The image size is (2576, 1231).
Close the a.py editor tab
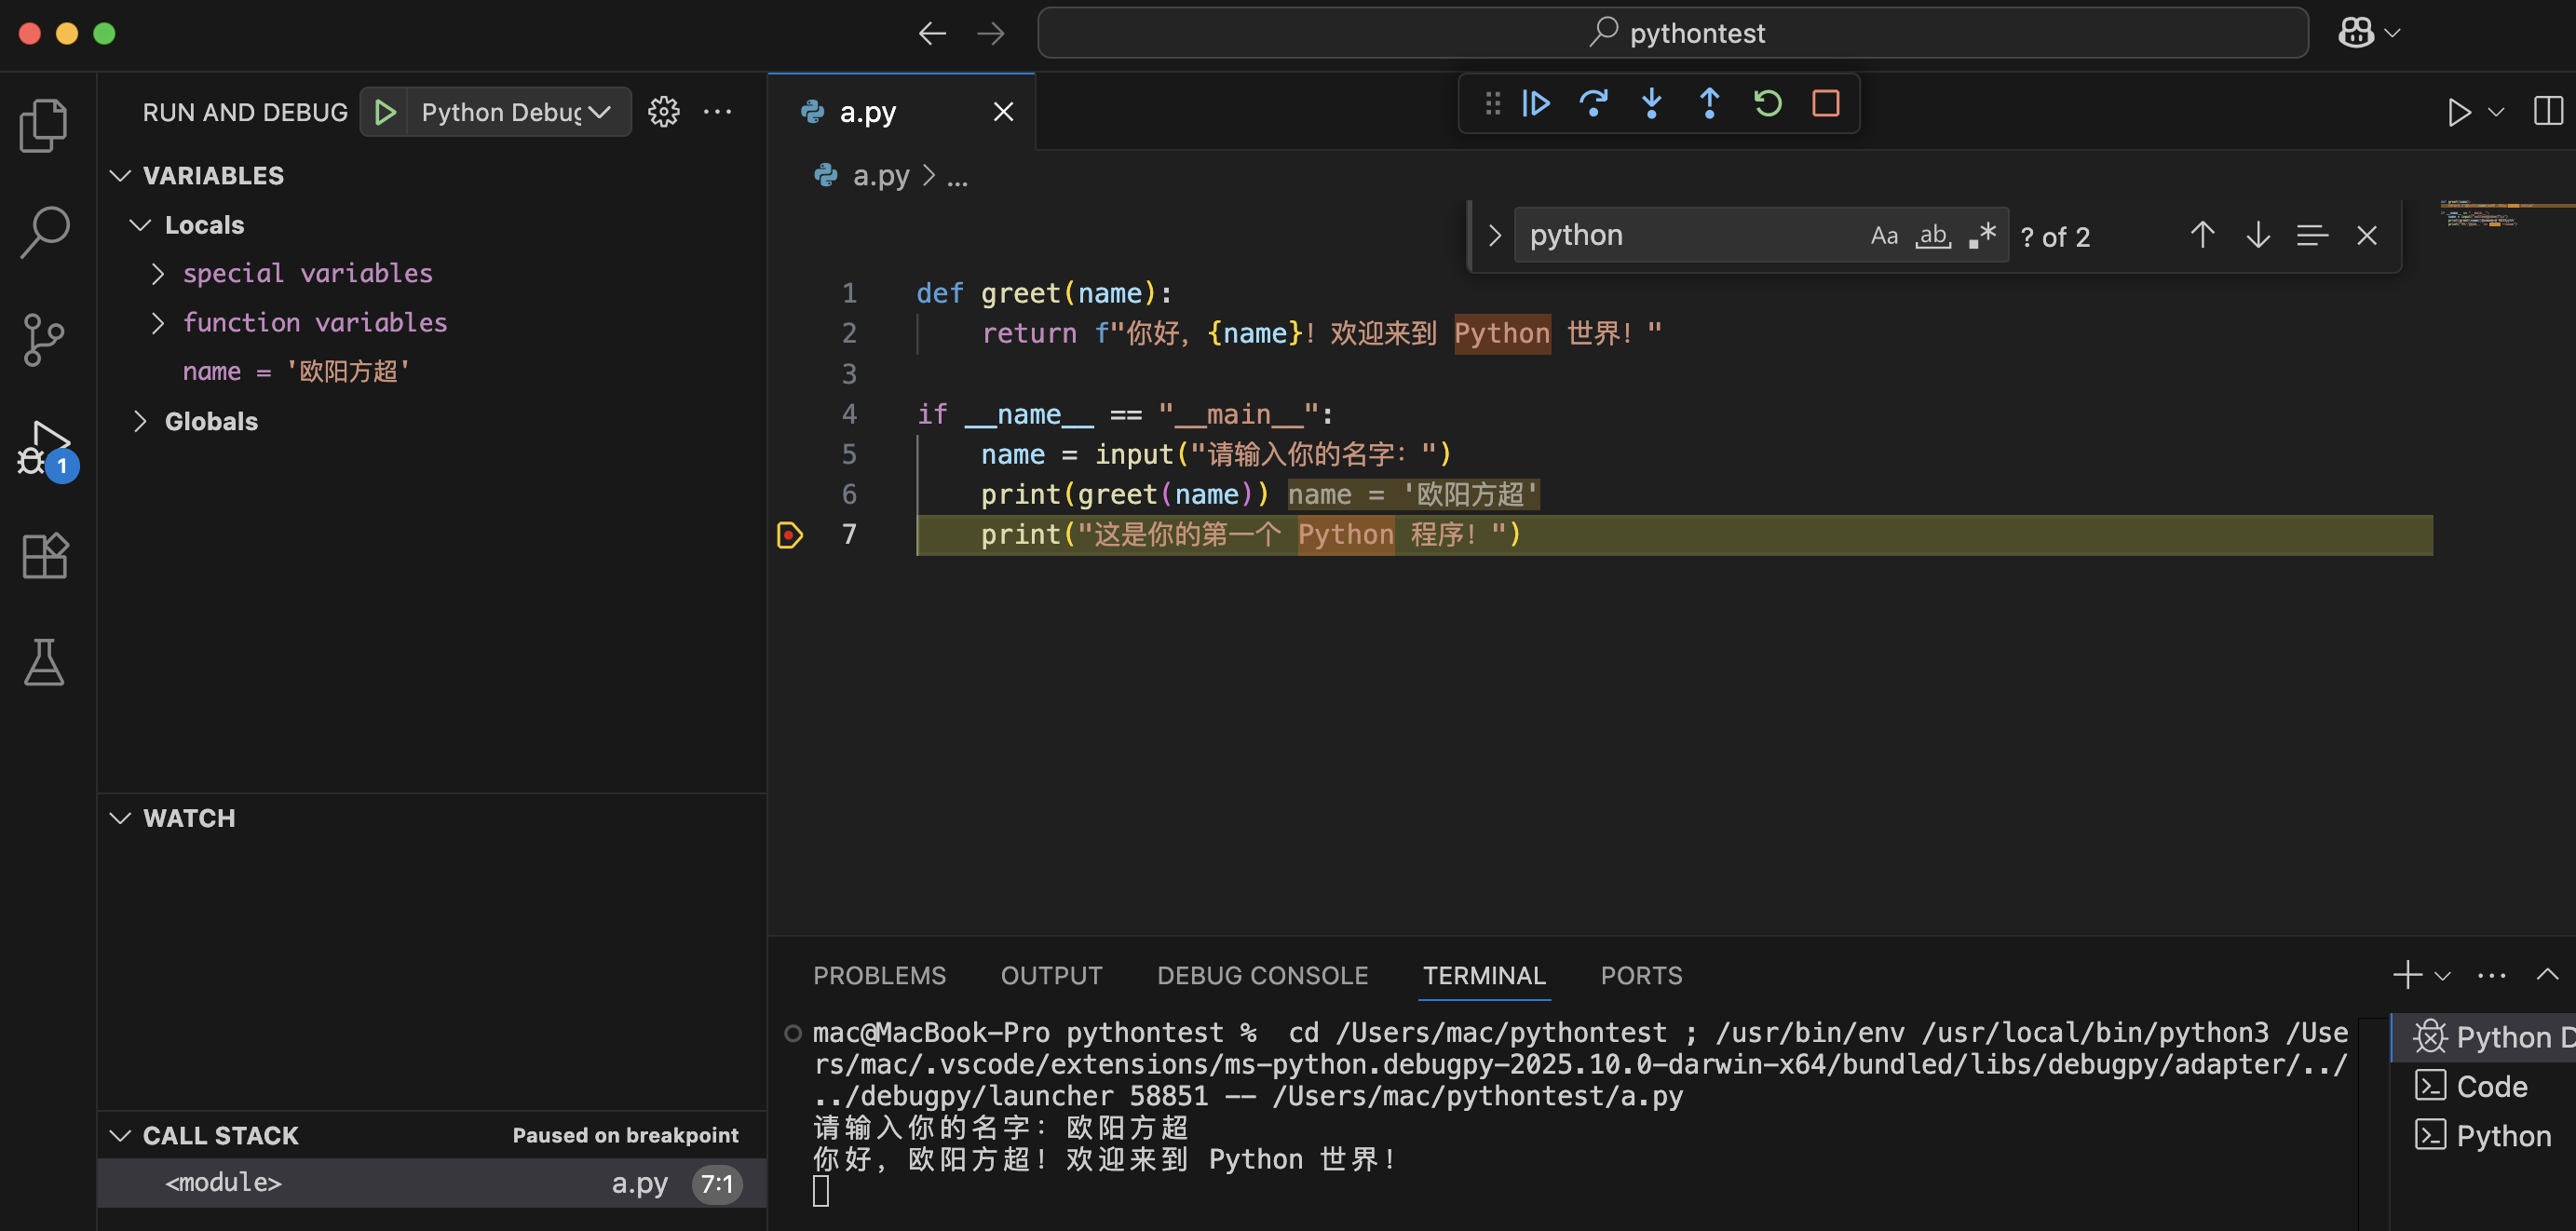click(x=1003, y=112)
